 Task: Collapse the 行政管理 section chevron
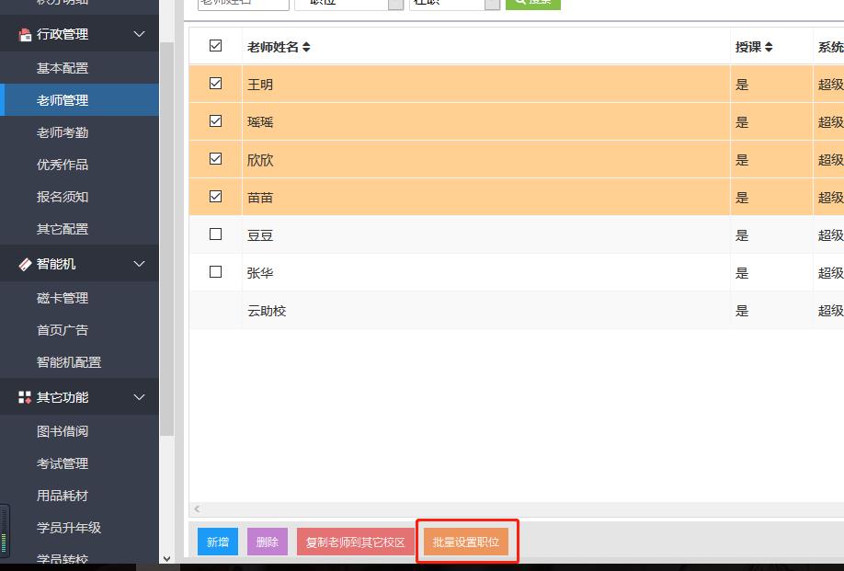click(140, 35)
